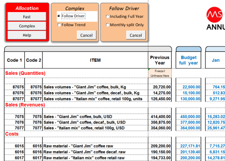Select Sales - "Giant Jim" coffee, bulk, USD

click(x=95, y=117)
